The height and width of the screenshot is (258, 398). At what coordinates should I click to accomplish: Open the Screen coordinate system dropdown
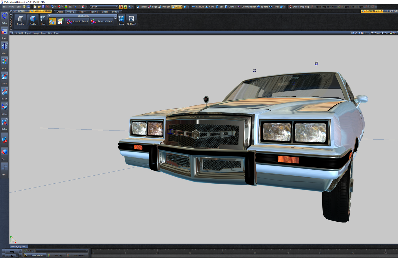coord(104,7)
